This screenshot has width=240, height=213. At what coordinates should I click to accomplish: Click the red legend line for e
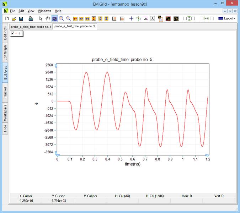click(x=16, y=33)
